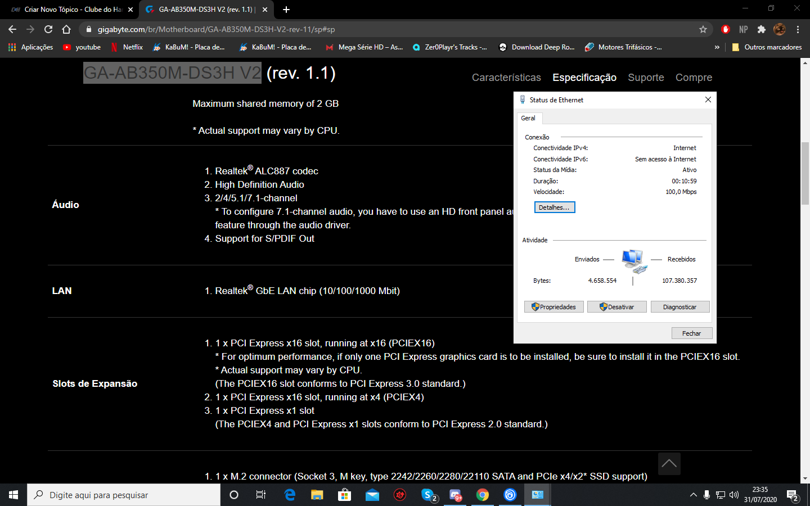Open the Chrome three-dot menu
810x506 pixels.
coord(798,29)
